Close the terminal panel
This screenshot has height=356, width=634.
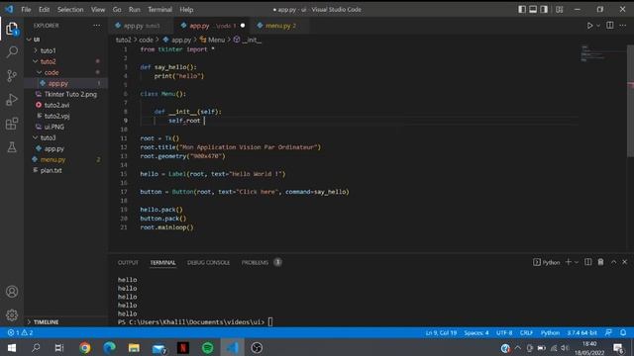(x=625, y=262)
